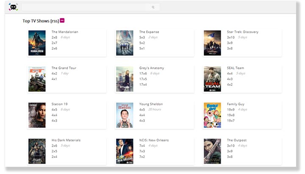The image size is (305, 174).
Task: Select The Expanse episode 5x3
Action: click(x=142, y=37)
